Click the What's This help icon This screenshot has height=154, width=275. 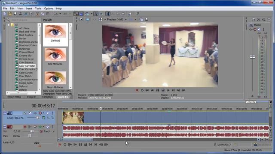point(137,14)
